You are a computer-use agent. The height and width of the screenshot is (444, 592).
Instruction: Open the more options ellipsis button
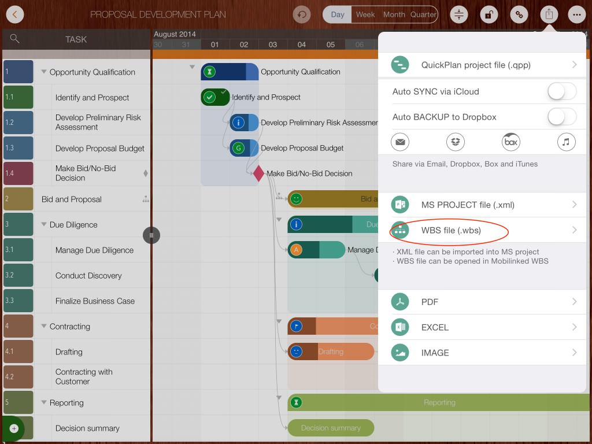tap(576, 14)
